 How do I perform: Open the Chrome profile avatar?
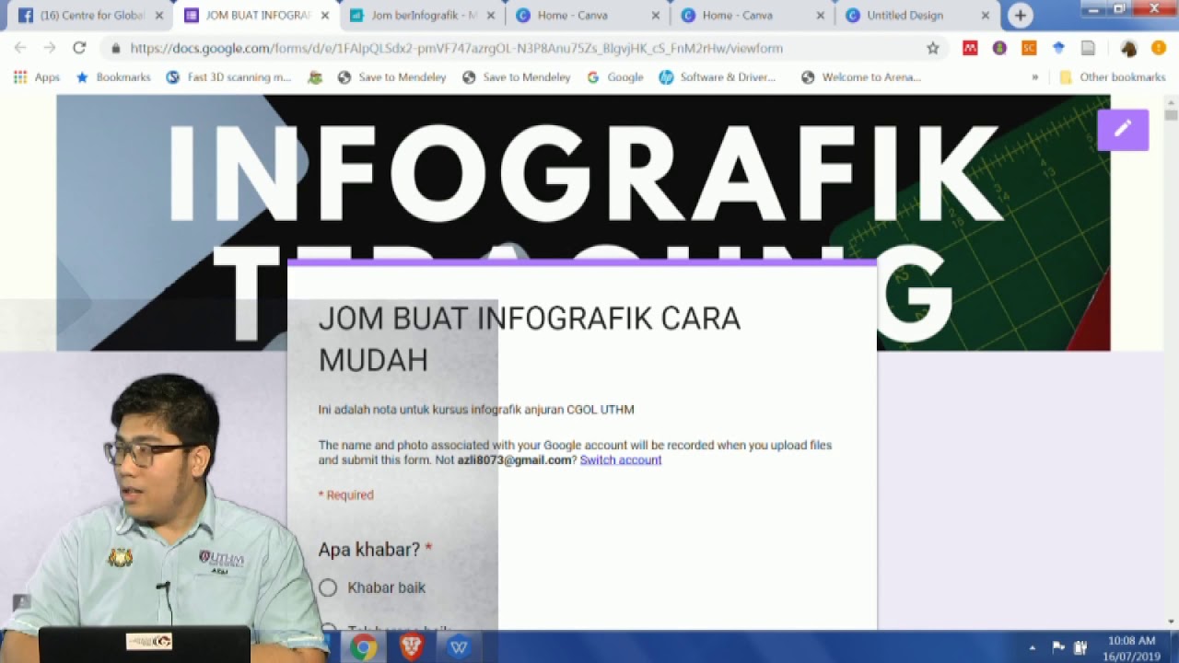[x=1128, y=48]
